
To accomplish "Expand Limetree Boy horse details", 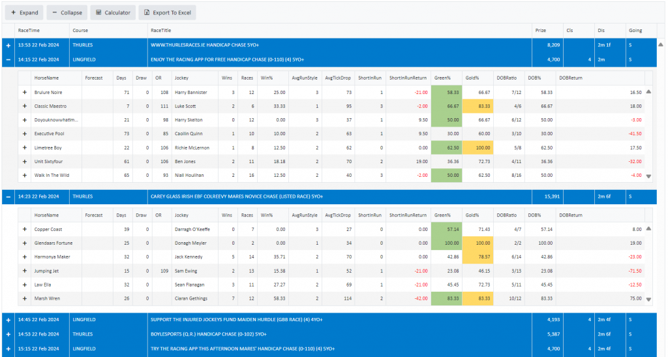I will click(x=25, y=148).
